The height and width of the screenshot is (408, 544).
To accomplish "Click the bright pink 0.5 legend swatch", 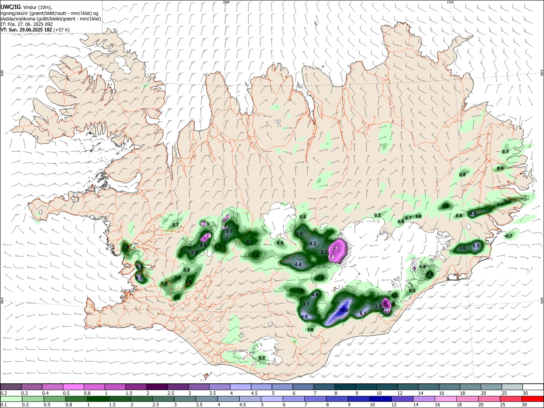I will (73, 387).
